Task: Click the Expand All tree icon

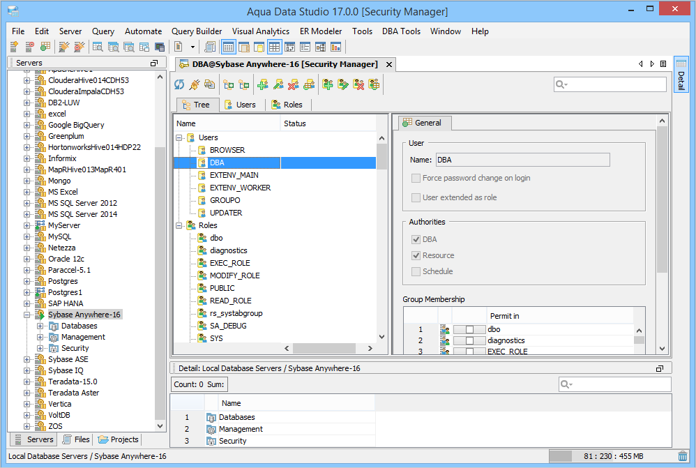Action: [229, 84]
